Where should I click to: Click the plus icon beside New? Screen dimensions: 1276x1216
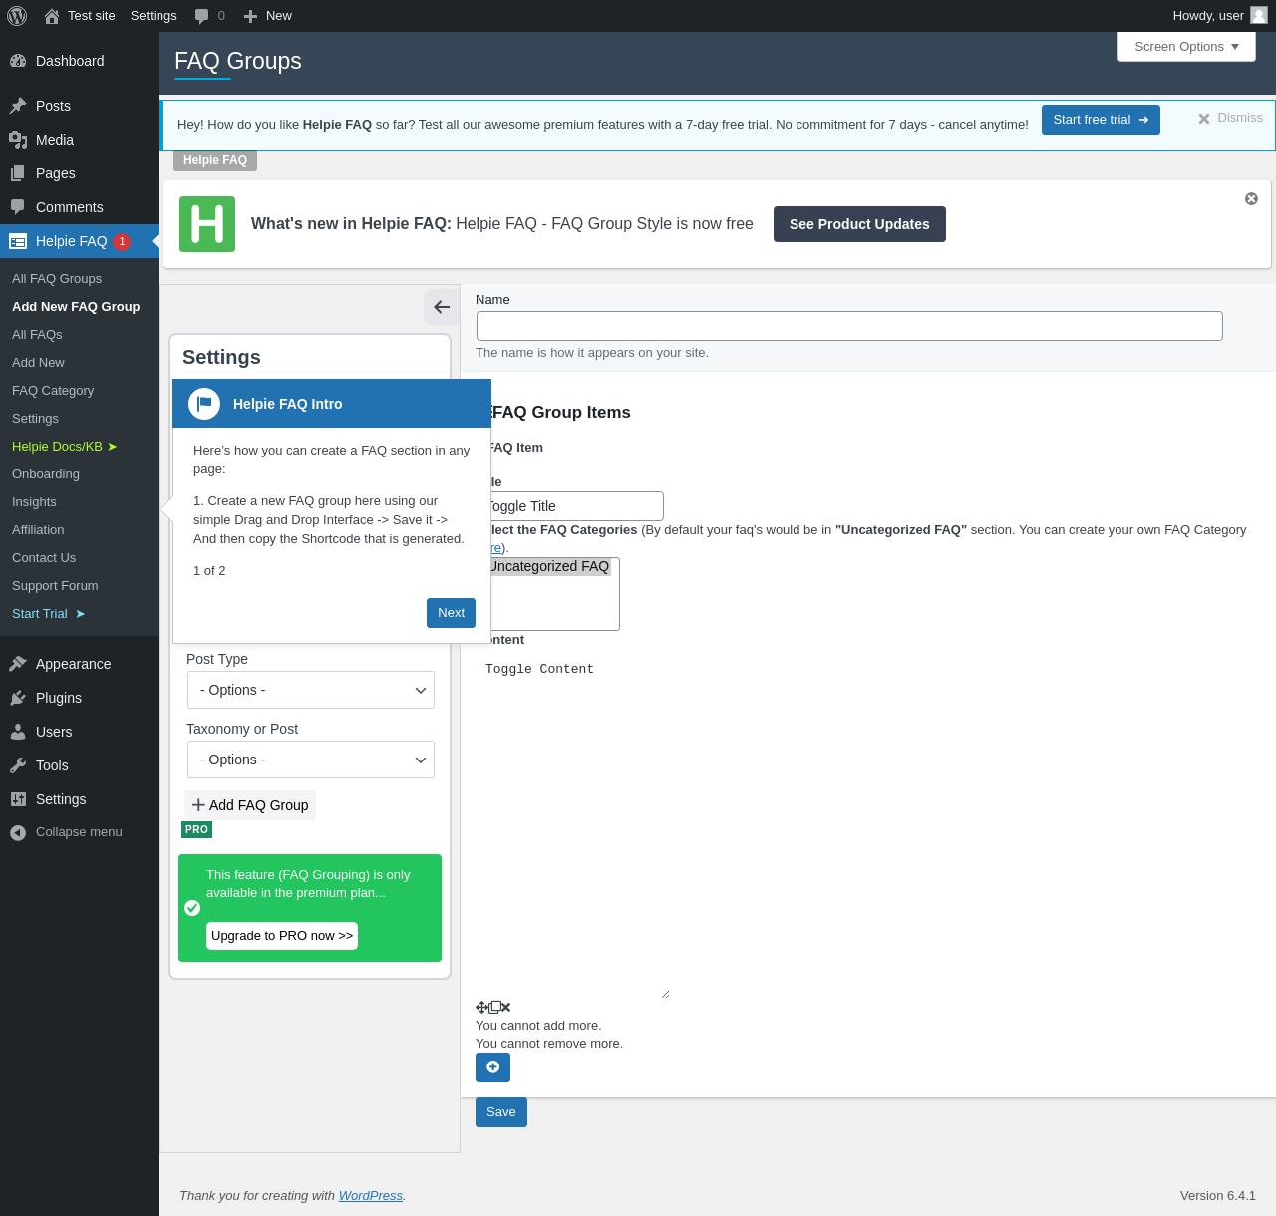click(251, 16)
